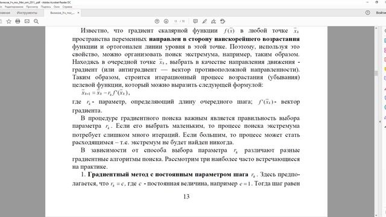The height and width of the screenshot is (217, 386).
Task: Open the help question mark icon
Action: 368,13
